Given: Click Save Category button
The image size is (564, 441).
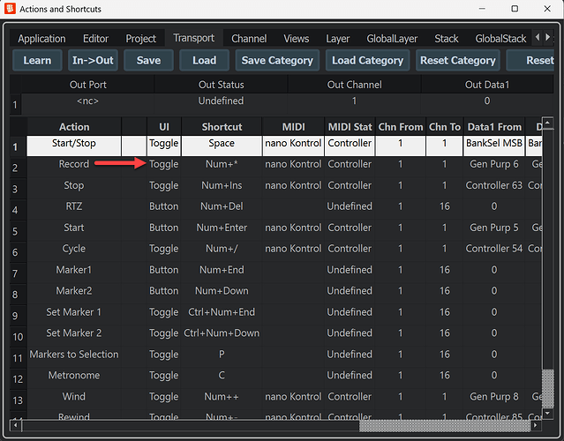Looking at the screenshot, I should click(277, 60).
